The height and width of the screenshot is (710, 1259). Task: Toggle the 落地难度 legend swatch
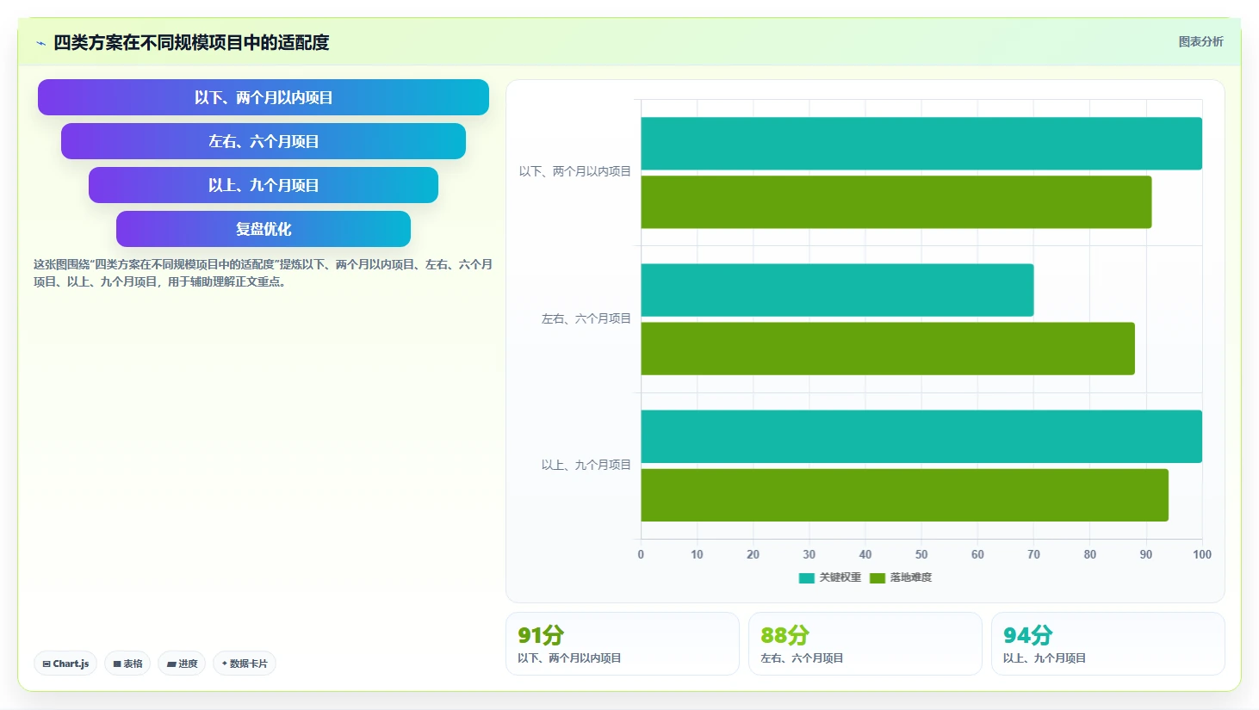[x=878, y=578]
